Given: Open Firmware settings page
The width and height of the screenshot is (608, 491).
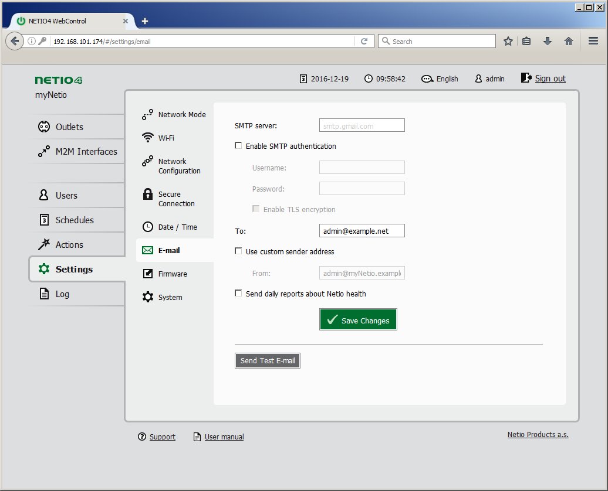Looking at the screenshot, I should [x=172, y=274].
